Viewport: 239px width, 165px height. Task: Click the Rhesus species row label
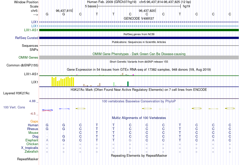pyautogui.click(x=33, y=129)
